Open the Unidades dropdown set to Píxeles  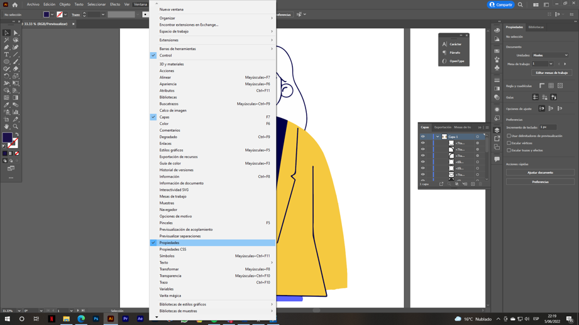[551, 55]
